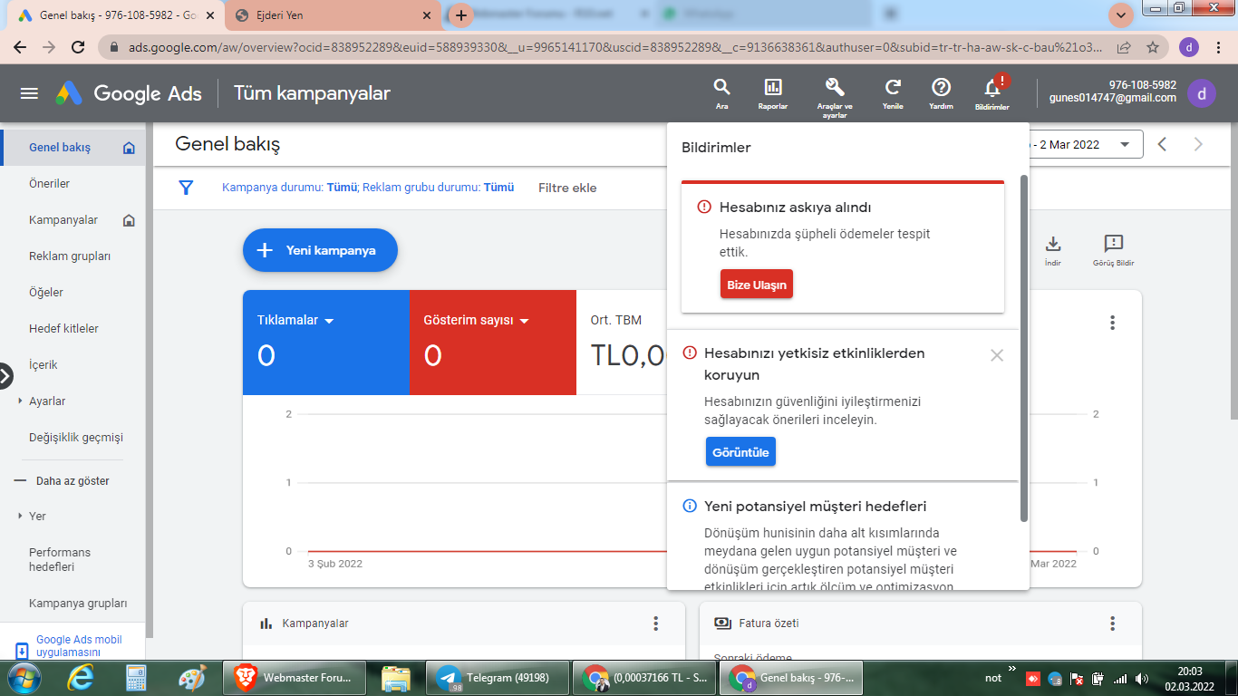Open the Ara search tool
The height and width of the screenshot is (696, 1238).
(721, 93)
